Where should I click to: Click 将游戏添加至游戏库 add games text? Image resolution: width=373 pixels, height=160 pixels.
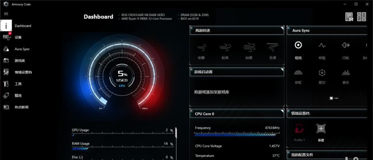212,92
